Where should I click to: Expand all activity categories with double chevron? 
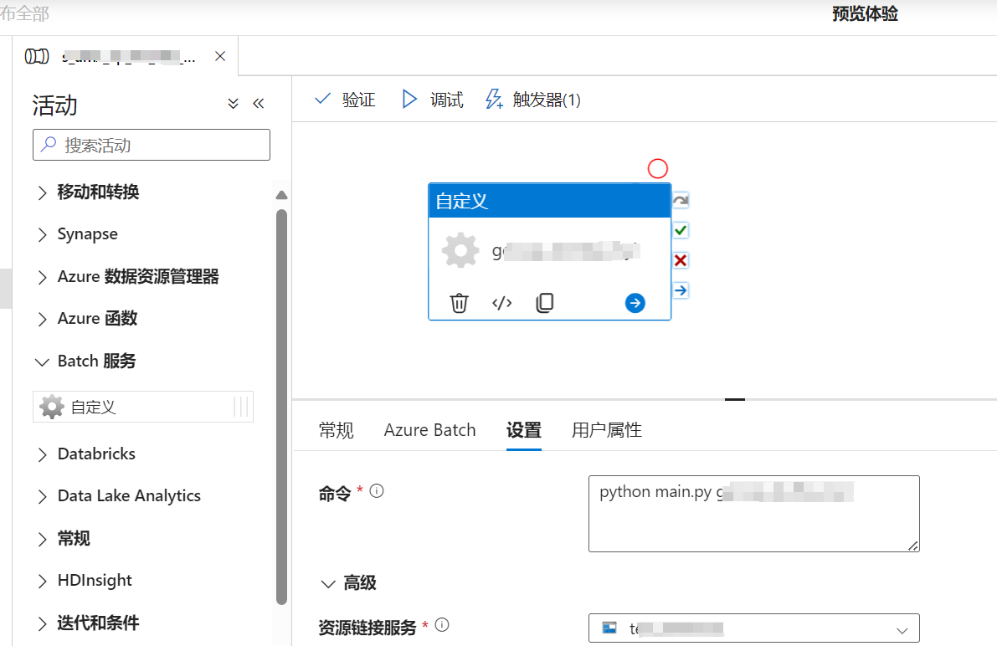click(234, 104)
